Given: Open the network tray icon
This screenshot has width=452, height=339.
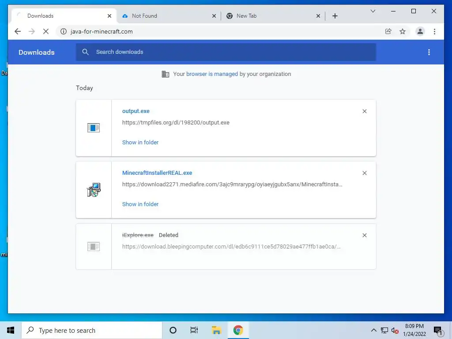Looking at the screenshot, I should point(384,330).
